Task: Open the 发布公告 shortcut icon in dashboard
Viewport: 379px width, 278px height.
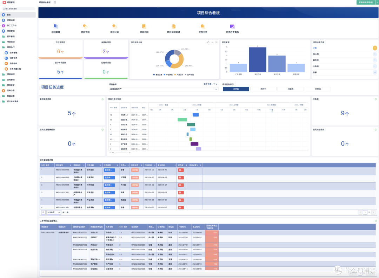Action: [x=203, y=26]
